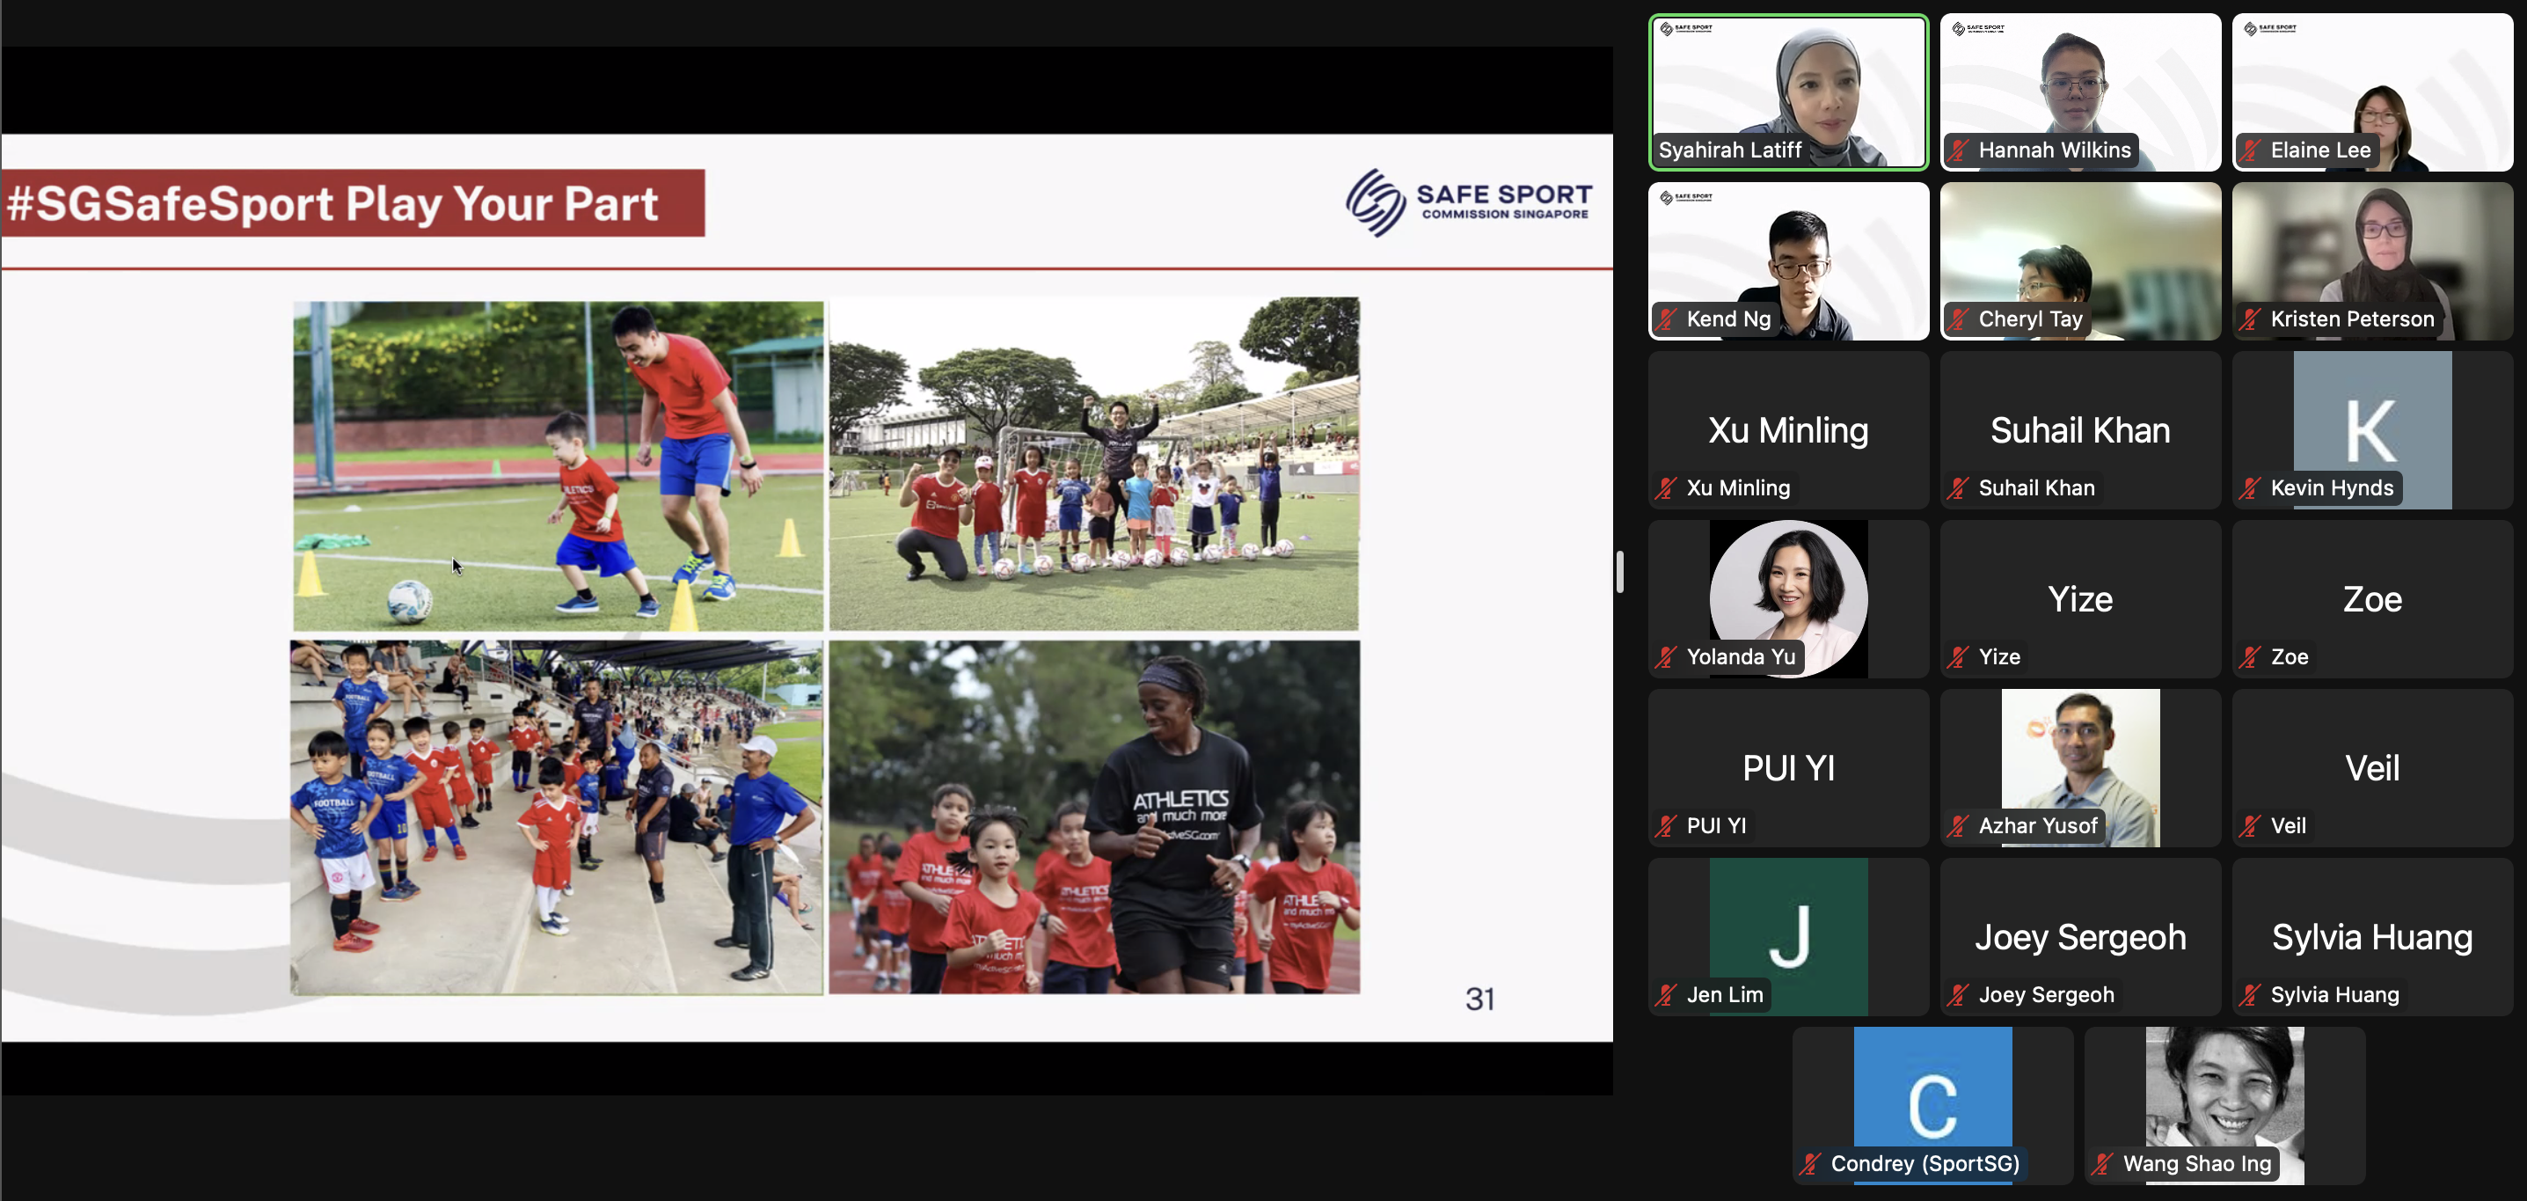Click muted mic icon beside Yize label
The width and height of the screenshot is (2527, 1201).
(x=1959, y=656)
